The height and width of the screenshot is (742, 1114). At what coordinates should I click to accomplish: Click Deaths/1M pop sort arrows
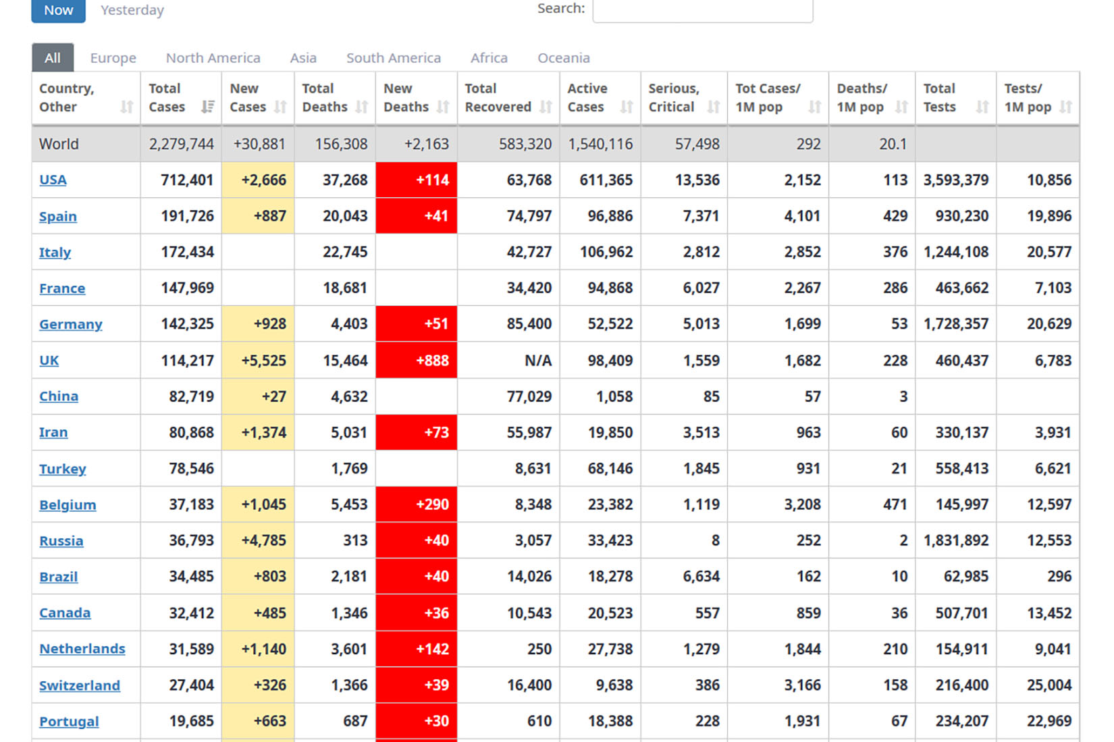click(901, 107)
